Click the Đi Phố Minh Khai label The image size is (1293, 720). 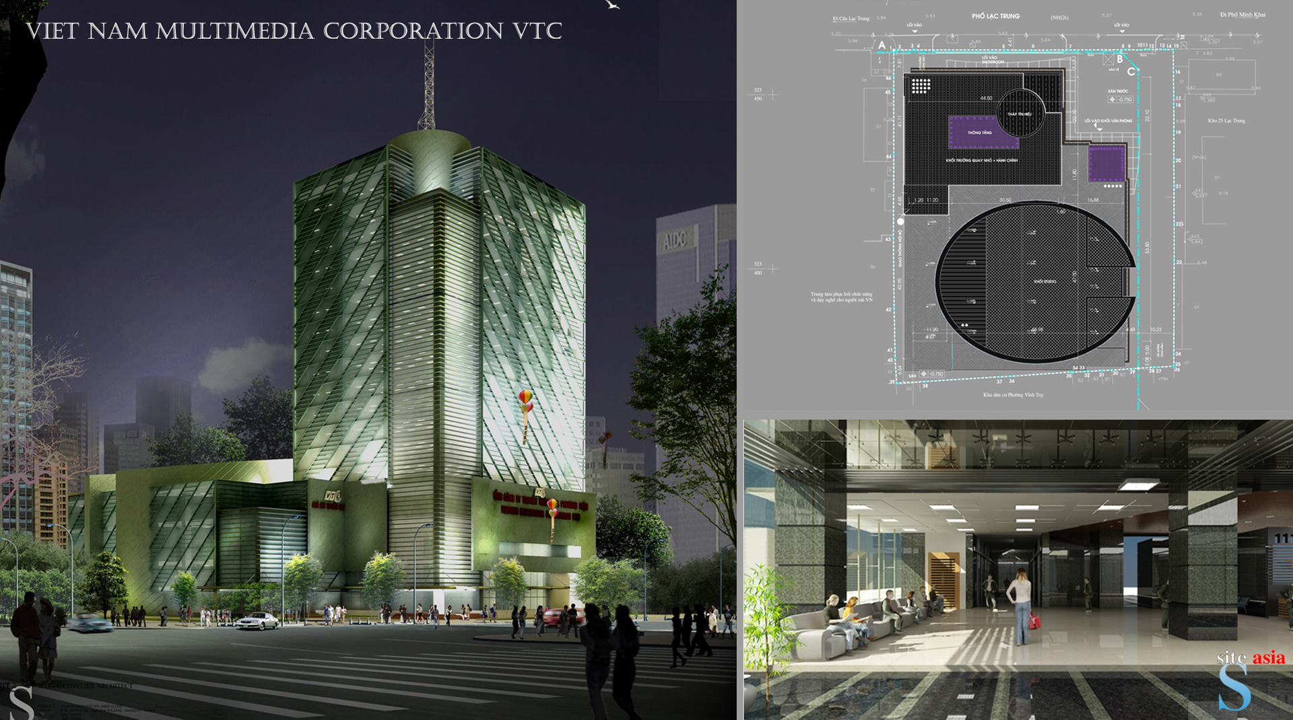(x=1242, y=15)
